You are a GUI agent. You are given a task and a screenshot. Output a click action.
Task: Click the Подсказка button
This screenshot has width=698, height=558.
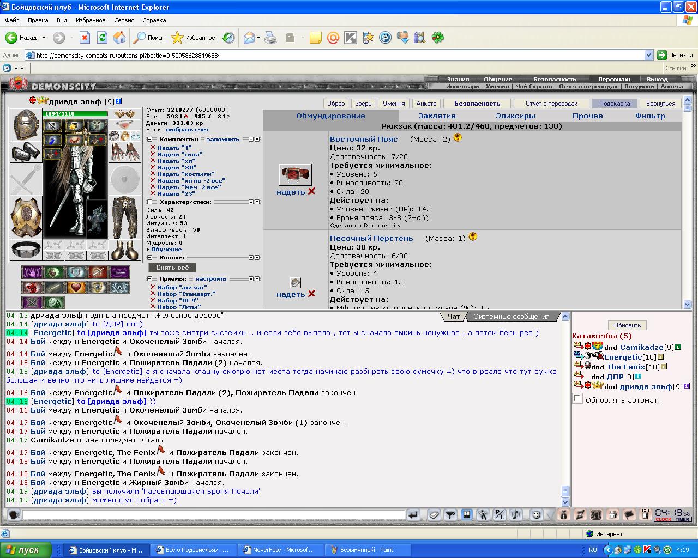(614, 104)
